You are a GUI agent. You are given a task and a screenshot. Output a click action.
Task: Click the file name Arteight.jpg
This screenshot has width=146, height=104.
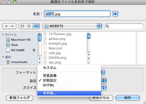58,43
